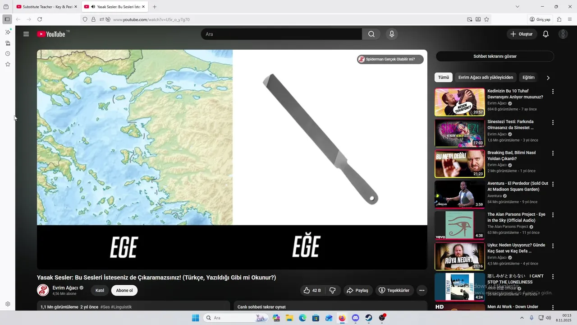The height and width of the screenshot is (325, 577).
Task: Like the video with thumbs-up
Action: tap(312, 290)
